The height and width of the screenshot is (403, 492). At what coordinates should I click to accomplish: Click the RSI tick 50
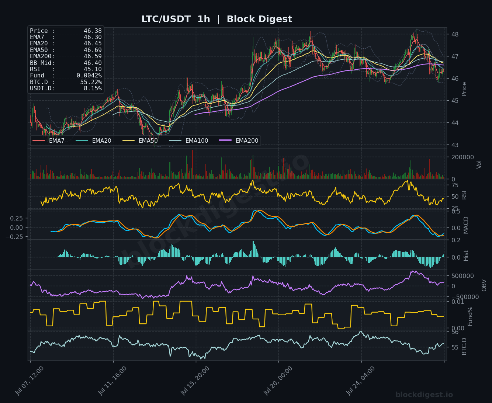point(455,197)
